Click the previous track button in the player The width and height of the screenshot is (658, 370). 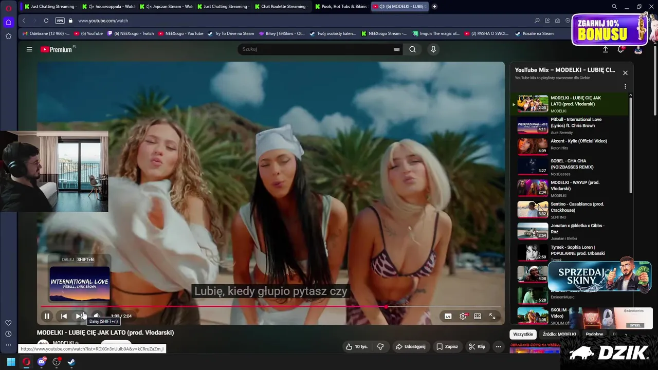pos(64,316)
